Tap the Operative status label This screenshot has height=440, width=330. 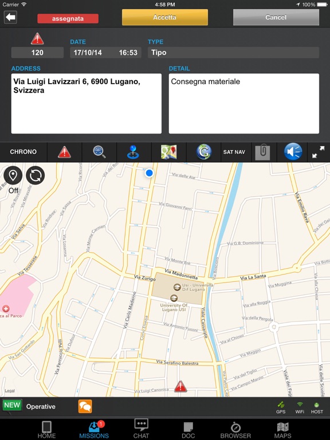(x=41, y=407)
